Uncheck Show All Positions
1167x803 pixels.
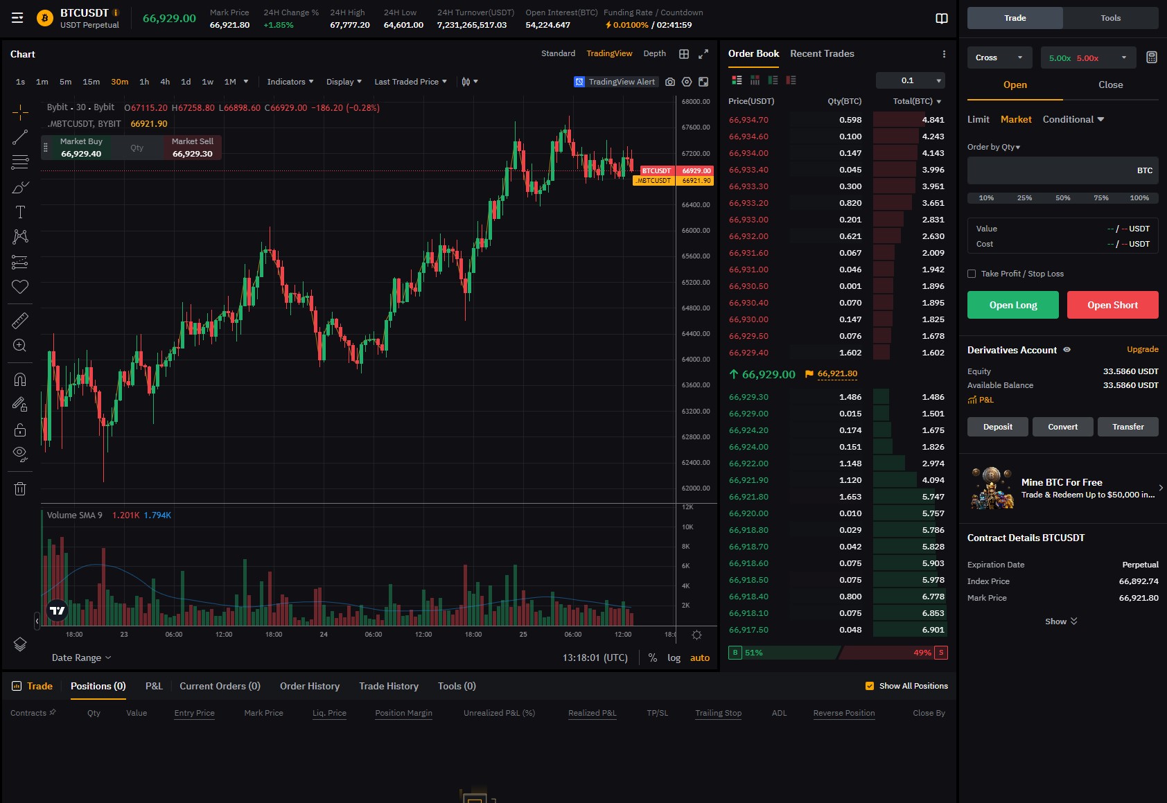pos(870,686)
